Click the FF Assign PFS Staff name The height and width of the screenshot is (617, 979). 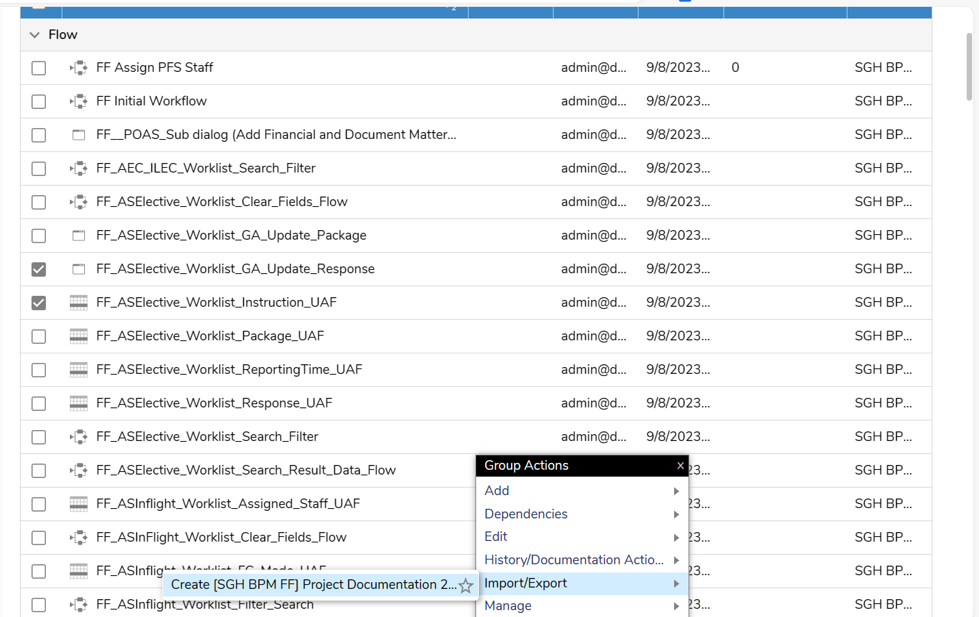155,68
